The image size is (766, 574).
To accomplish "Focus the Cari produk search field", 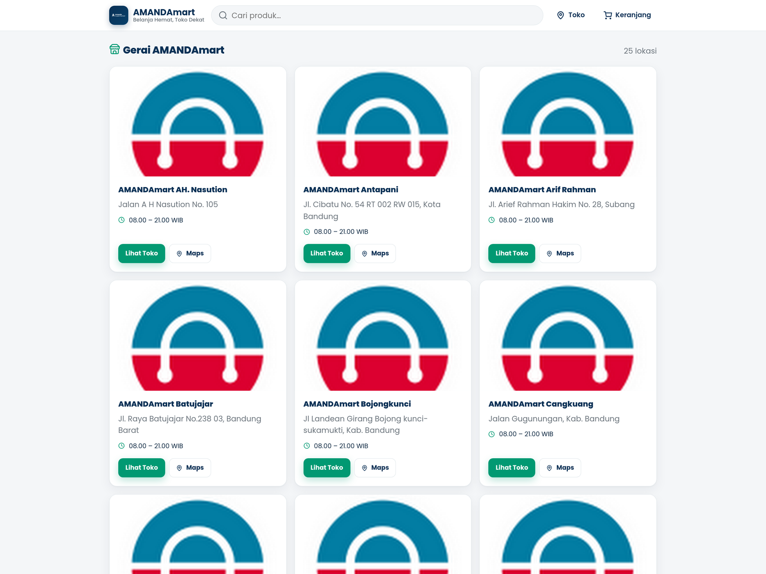I will click(377, 15).
